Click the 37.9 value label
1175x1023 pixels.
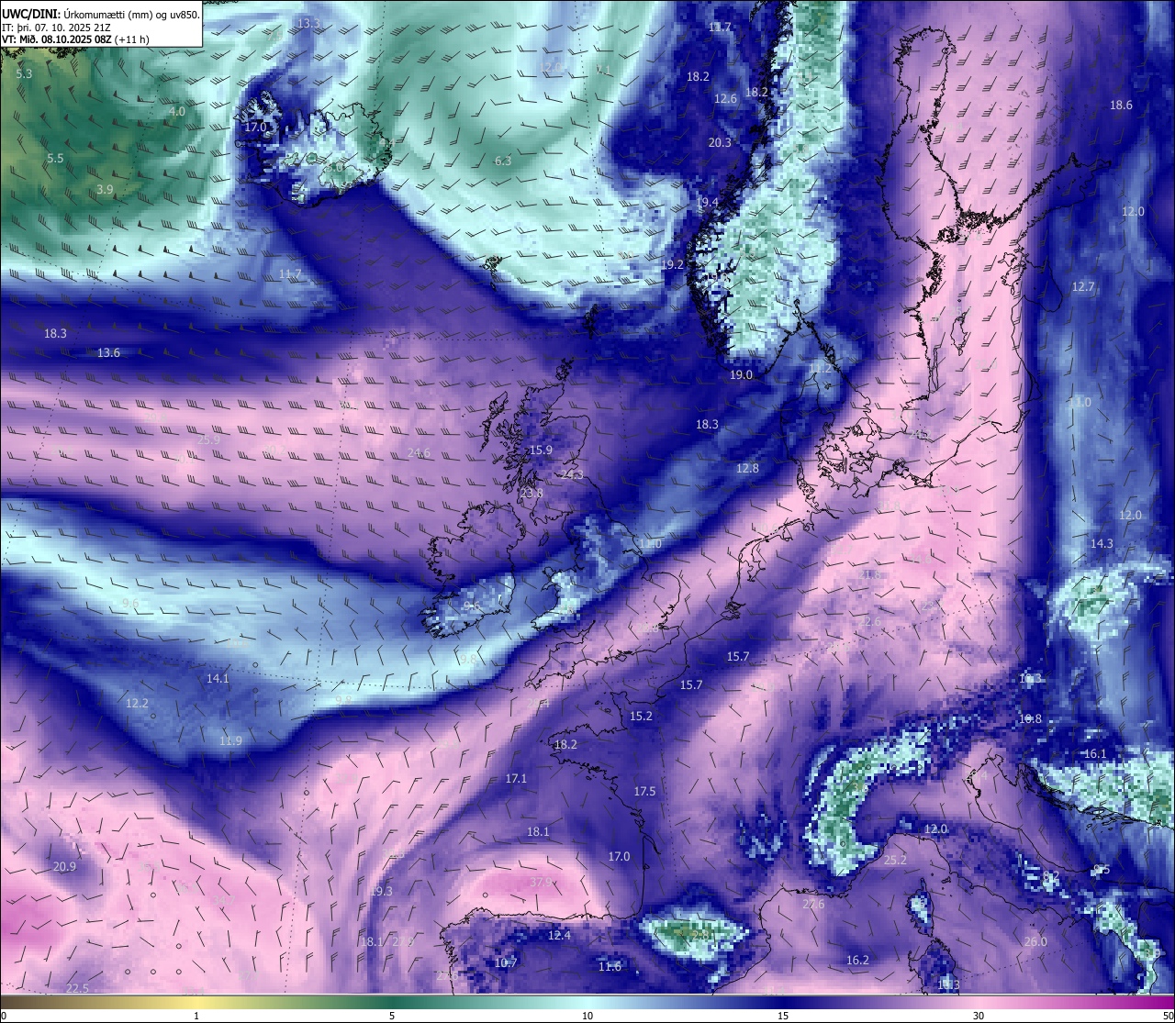tap(542, 882)
